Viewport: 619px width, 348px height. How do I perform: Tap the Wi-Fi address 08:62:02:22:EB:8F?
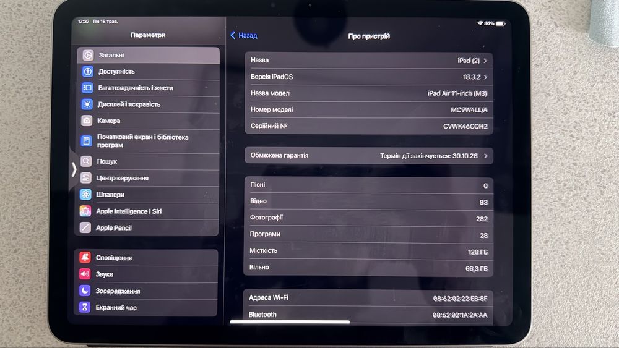(461, 299)
